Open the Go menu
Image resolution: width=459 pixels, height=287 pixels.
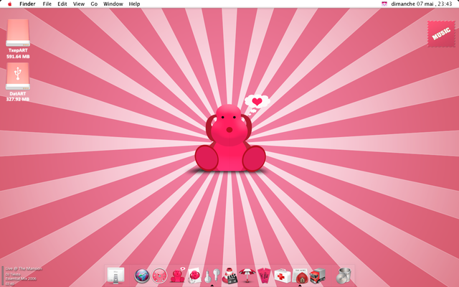[94, 4]
